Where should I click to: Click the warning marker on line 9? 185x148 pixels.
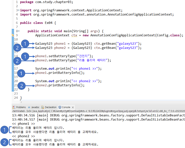[13, 35]
